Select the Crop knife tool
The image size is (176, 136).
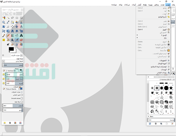8,26
